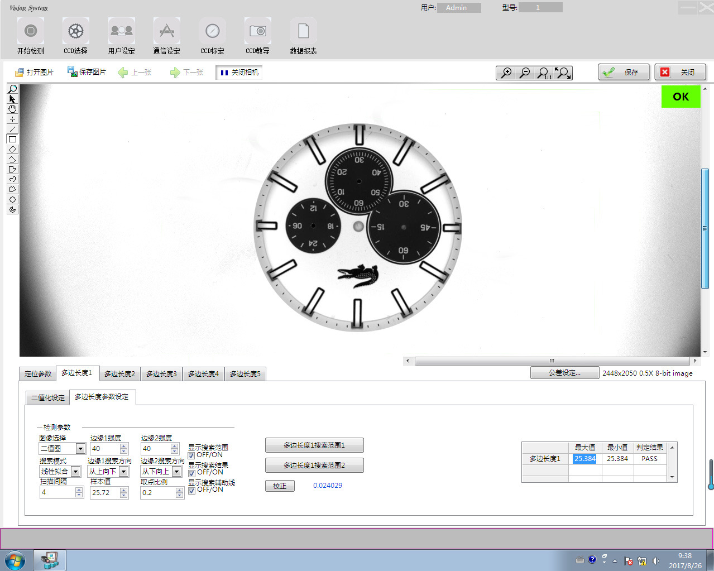Viewport: 714px width, 571px height.
Task: Select the closed polygon tool
Action: tap(12, 169)
